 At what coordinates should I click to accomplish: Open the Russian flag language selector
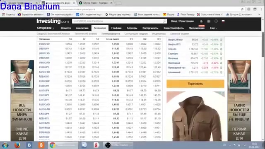pyautogui.click(x=223, y=21)
